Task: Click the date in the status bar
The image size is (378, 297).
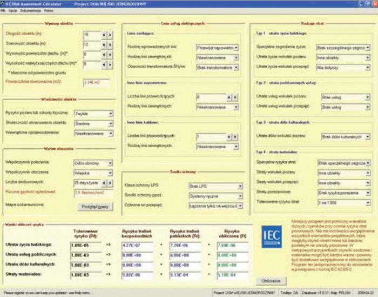Action: [x=364, y=293]
